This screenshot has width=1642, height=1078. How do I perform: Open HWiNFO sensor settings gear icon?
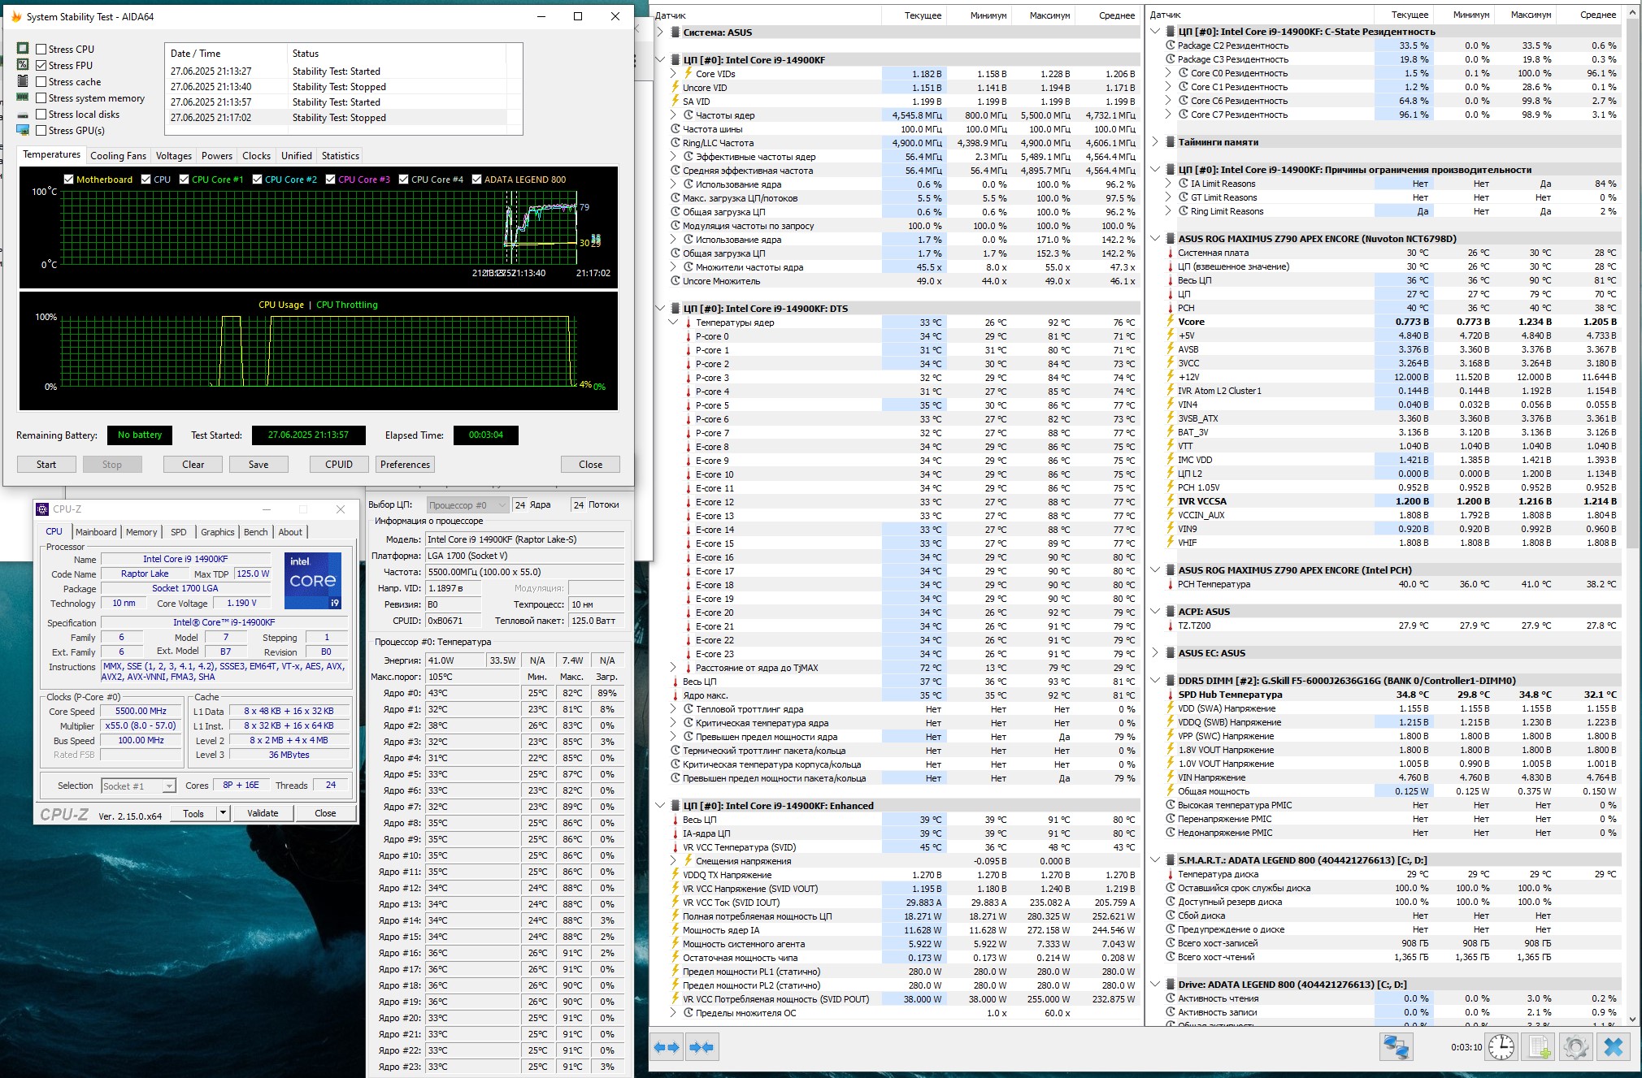[1575, 1047]
